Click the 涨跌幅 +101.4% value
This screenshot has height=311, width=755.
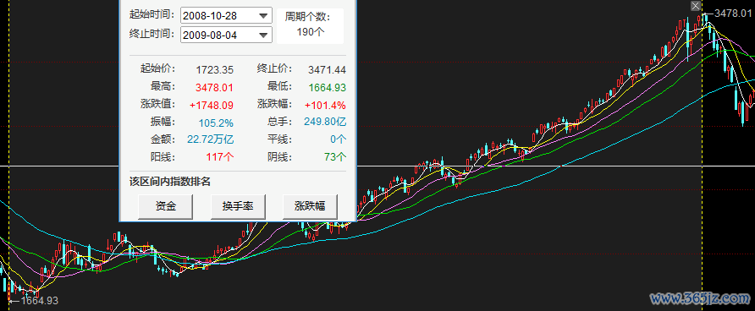[324, 105]
